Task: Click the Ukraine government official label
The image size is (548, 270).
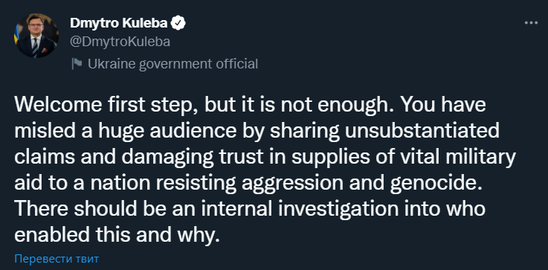Action: tap(173, 65)
